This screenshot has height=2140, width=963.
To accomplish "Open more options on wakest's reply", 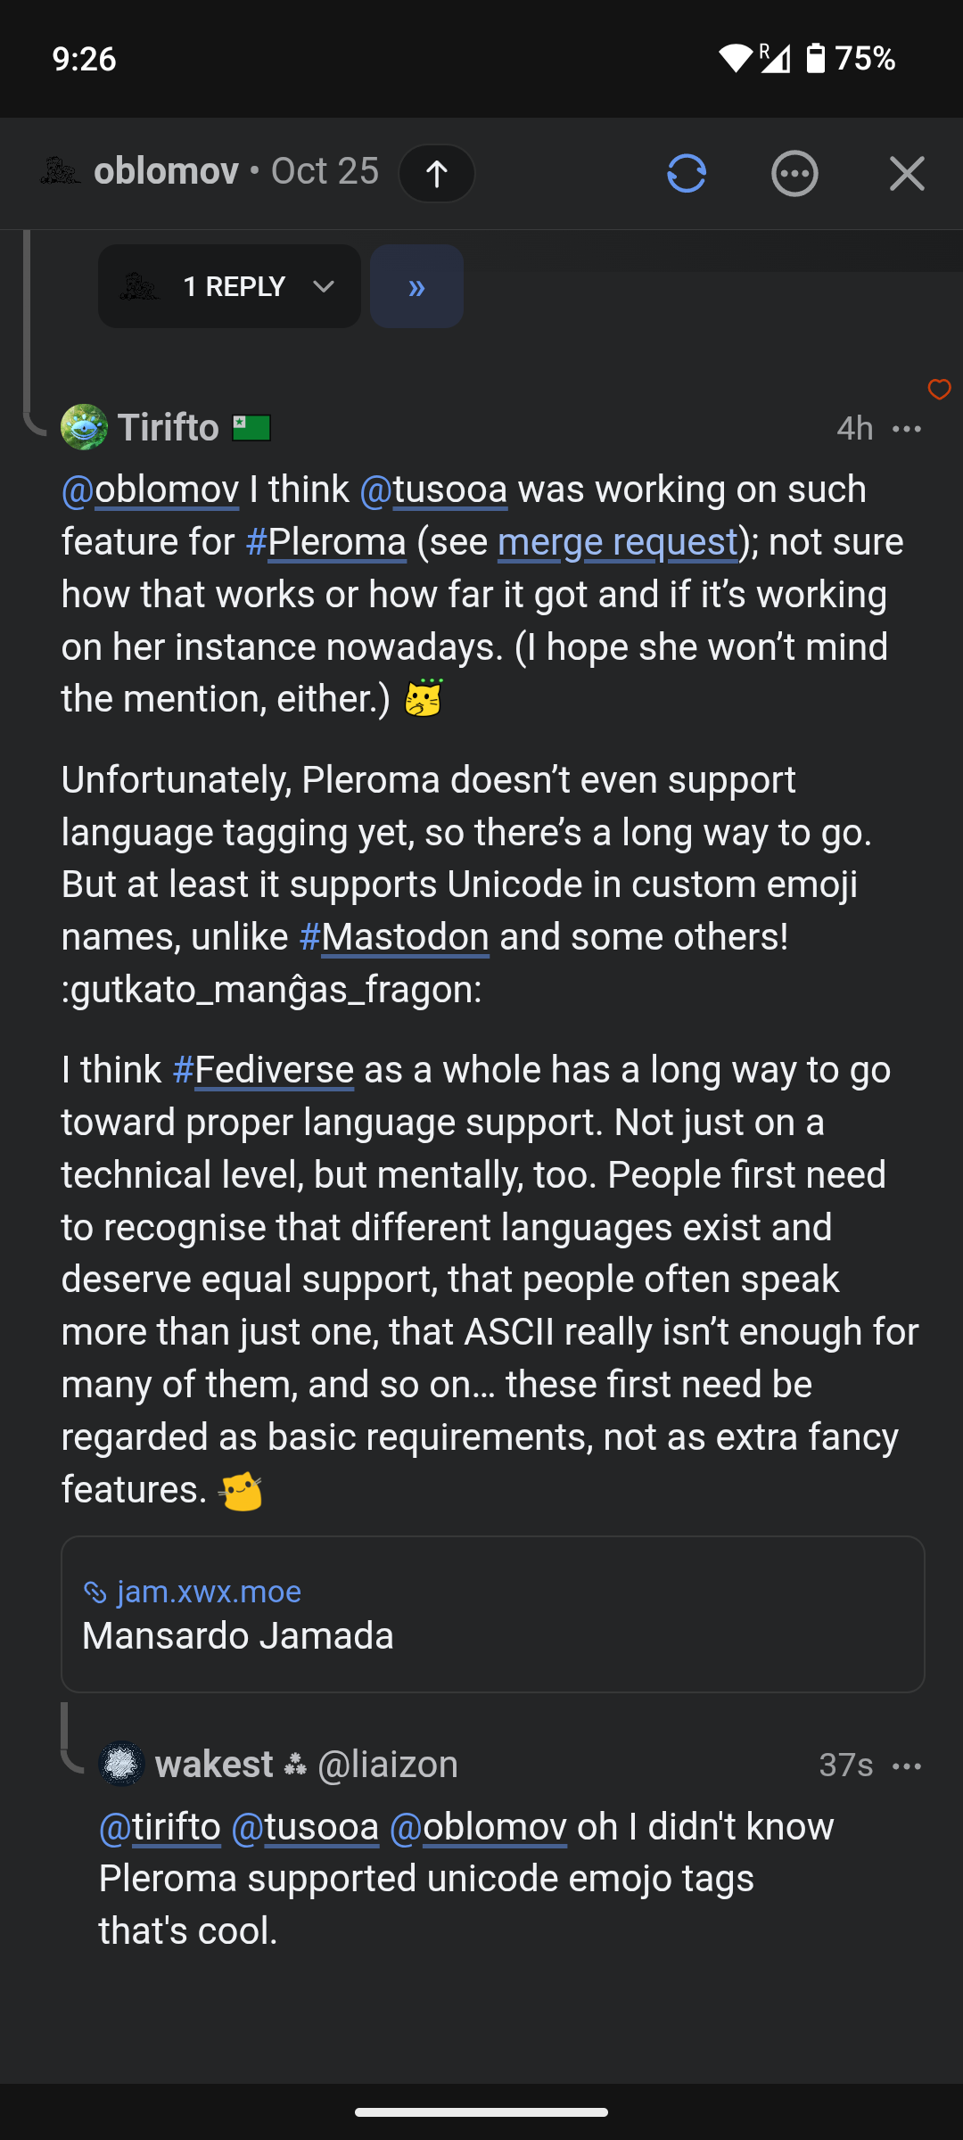I will 907,1765.
